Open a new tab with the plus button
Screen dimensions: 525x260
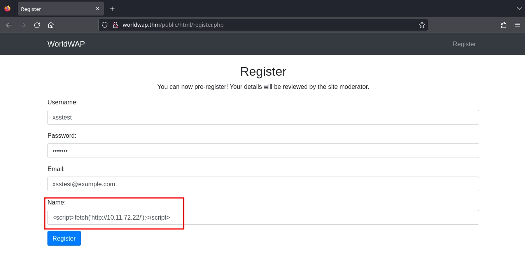coord(112,9)
